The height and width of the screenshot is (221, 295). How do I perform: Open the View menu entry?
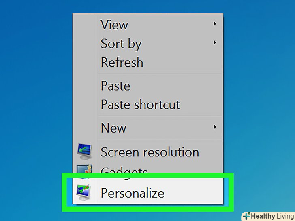tap(114, 25)
